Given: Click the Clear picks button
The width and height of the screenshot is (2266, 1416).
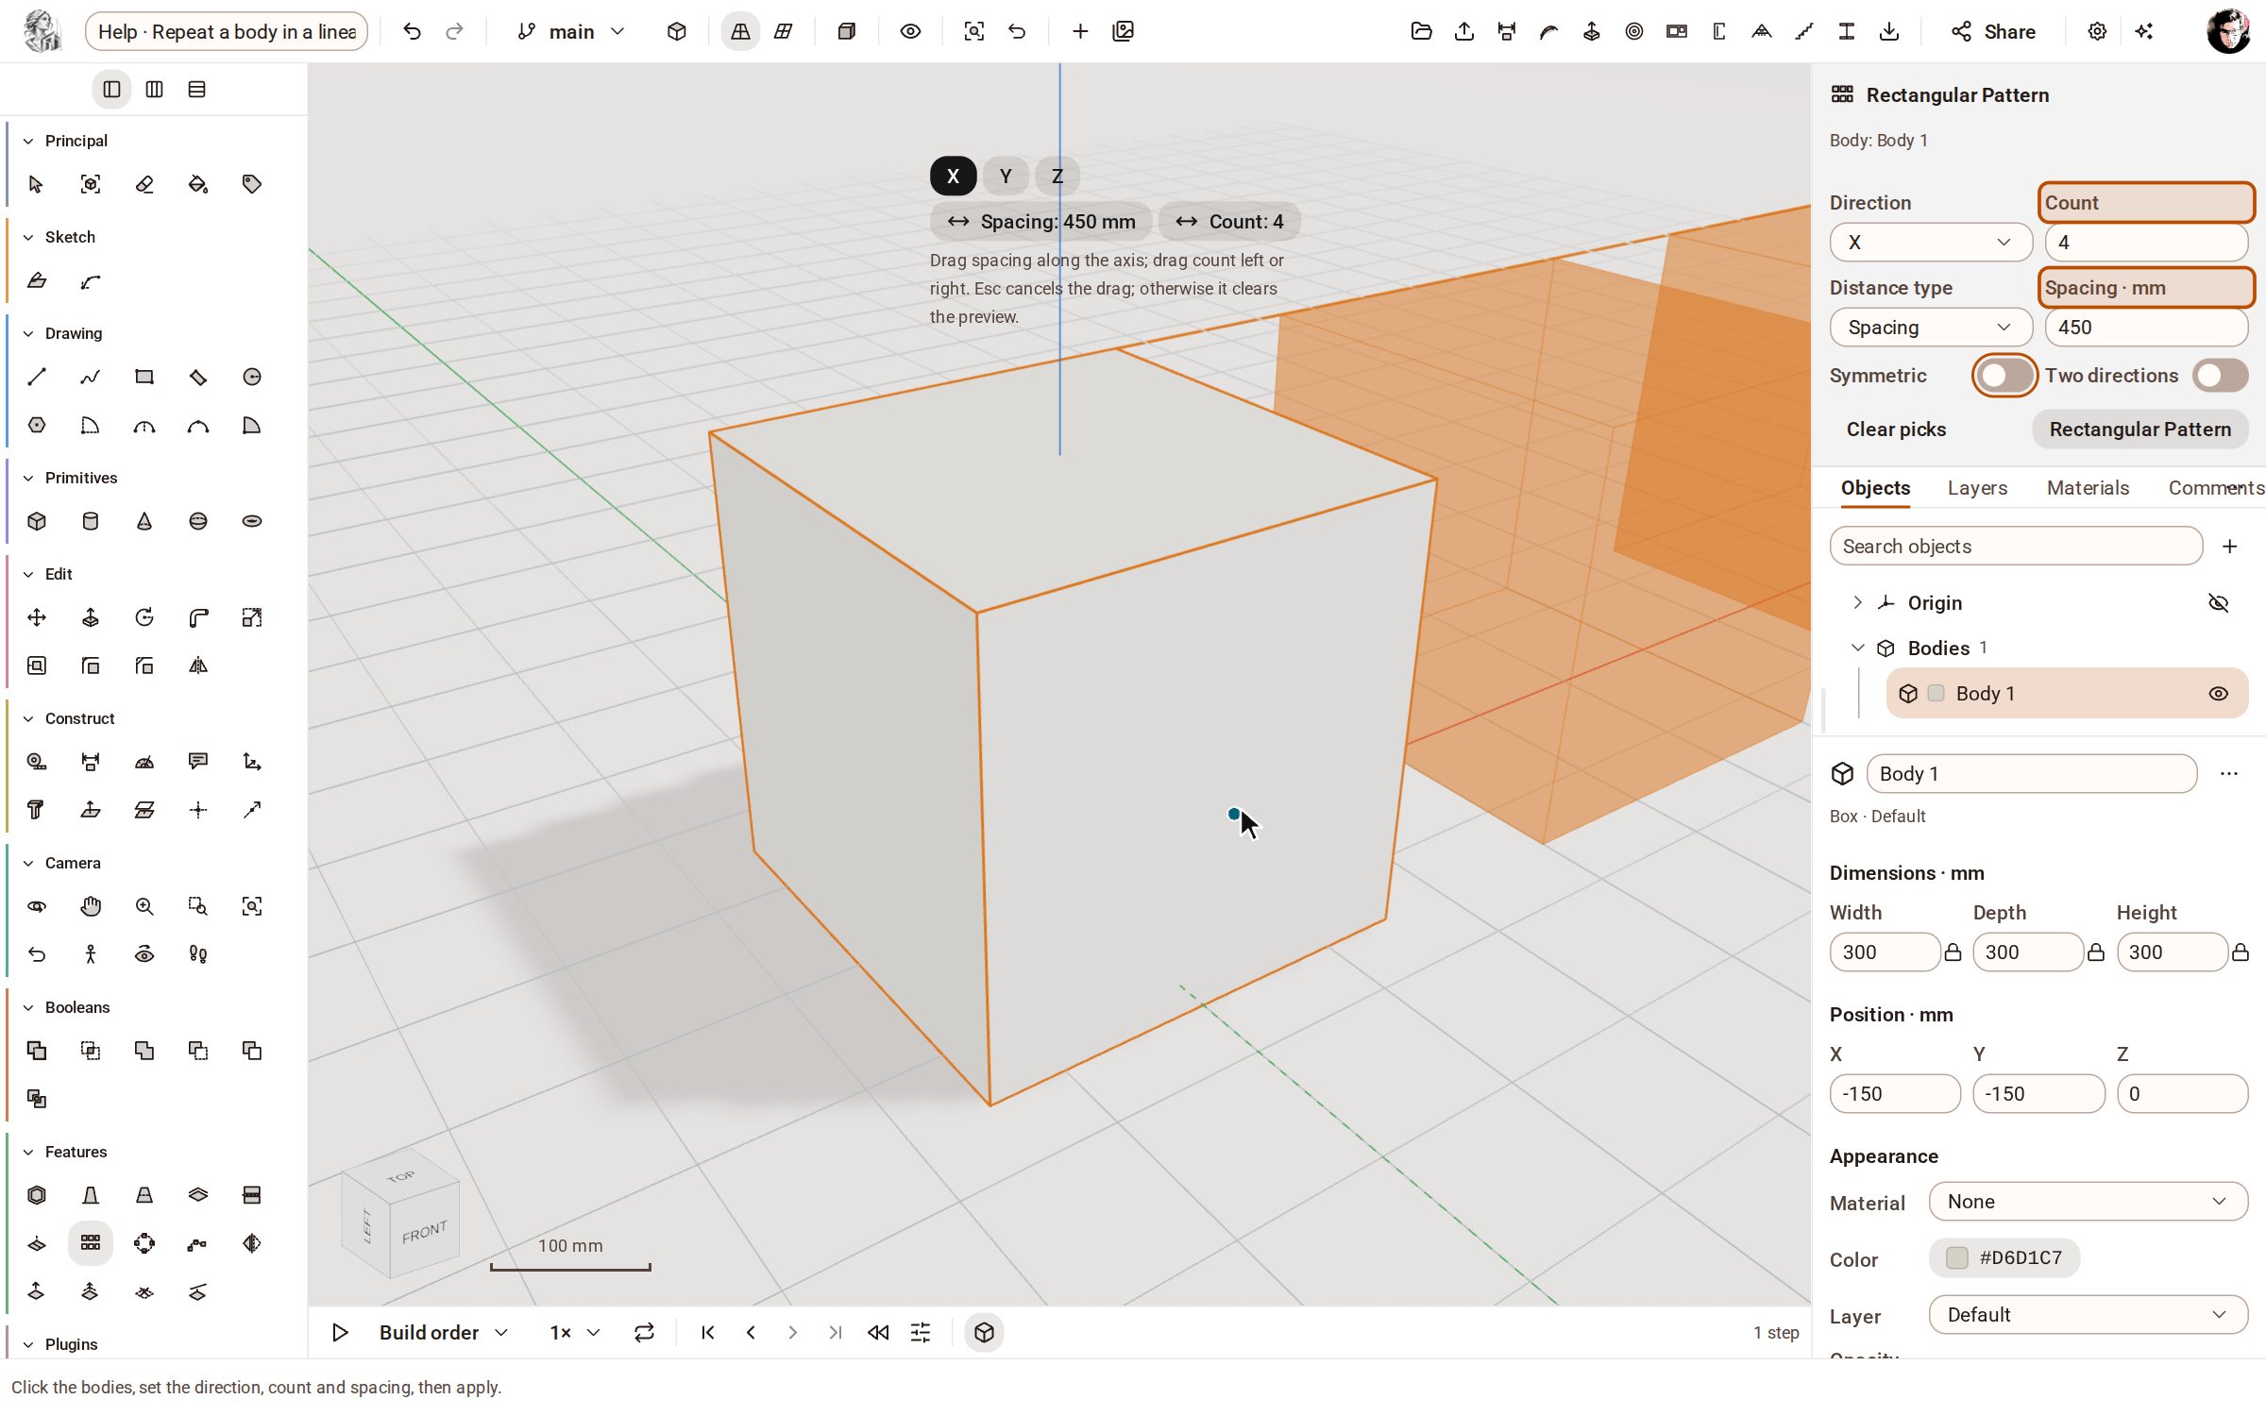Looking at the screenshot, I should tap(1896, 430).
